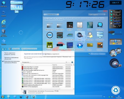Sort by Имя column header
This screenshot has width=124, height=99.
coord(36,65)
